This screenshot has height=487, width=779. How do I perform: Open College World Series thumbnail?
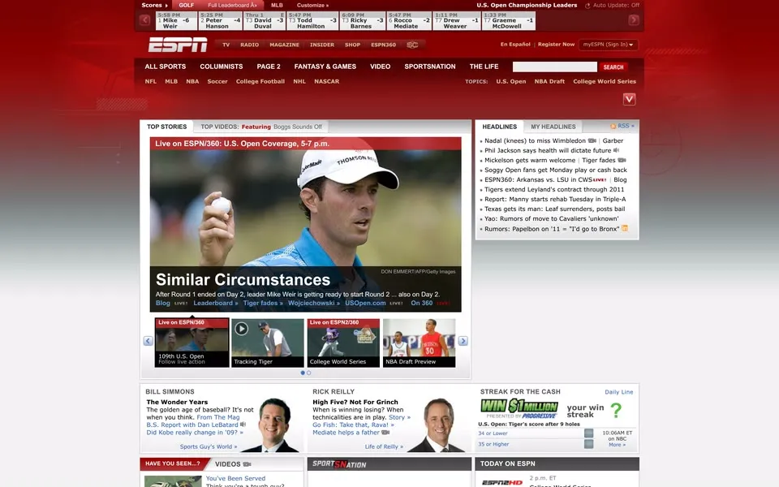point(343,343)
